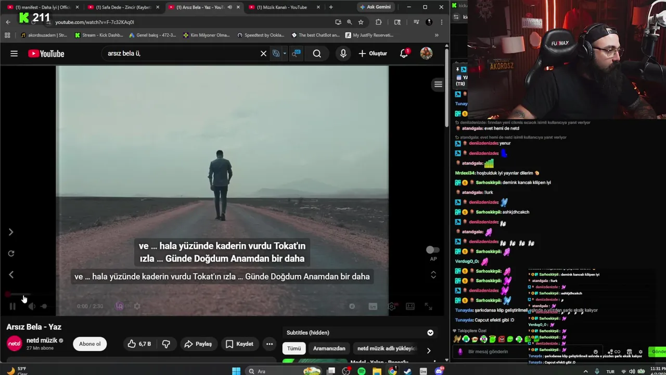Viewport: 666px width, 375px height.
Task: Seek on the red video progress bar
Action: tap(222, 295)
